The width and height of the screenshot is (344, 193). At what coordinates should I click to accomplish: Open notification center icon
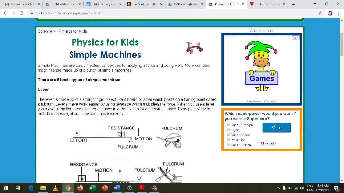click(x=336, y=188)
